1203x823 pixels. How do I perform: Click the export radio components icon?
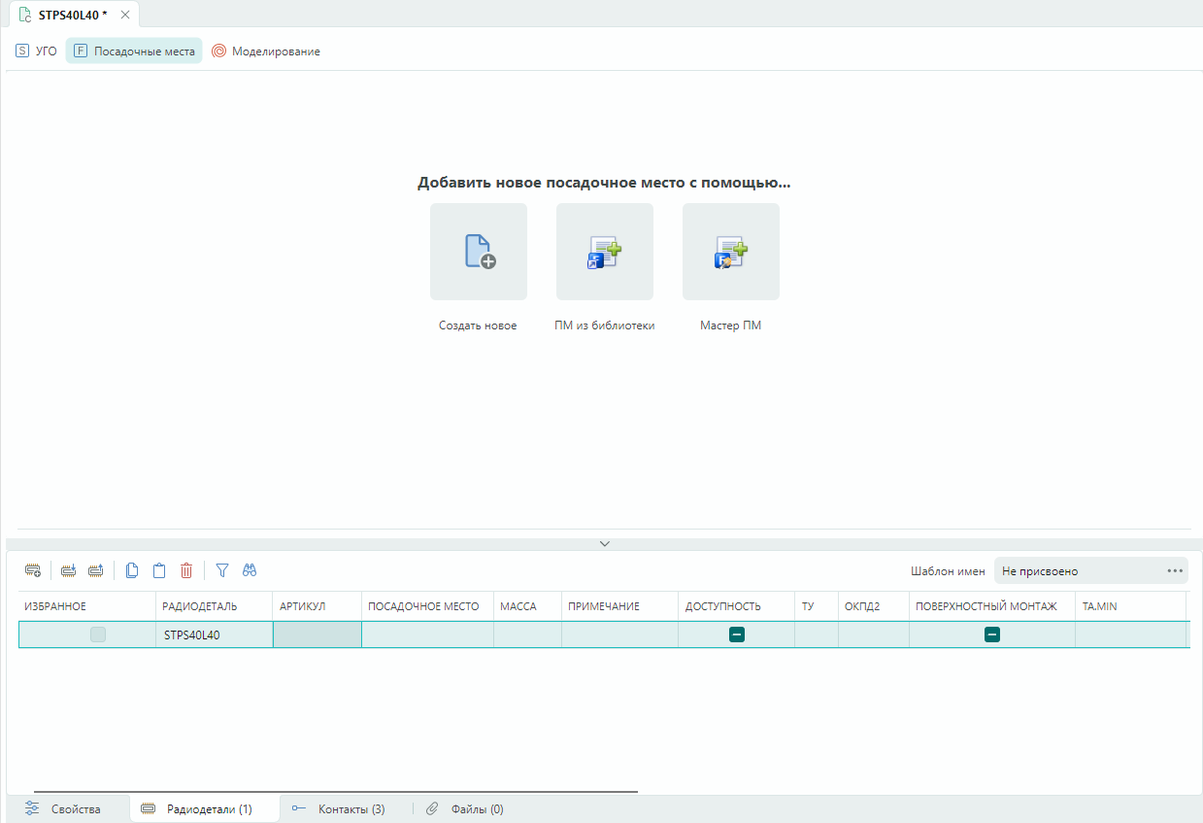(95, 570)
